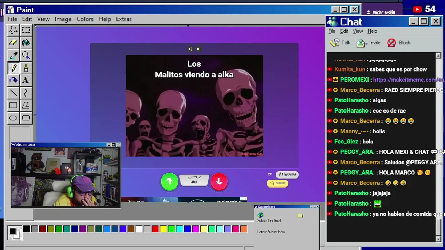Click the Chat scrollbar down arrow

pos(438,239)
